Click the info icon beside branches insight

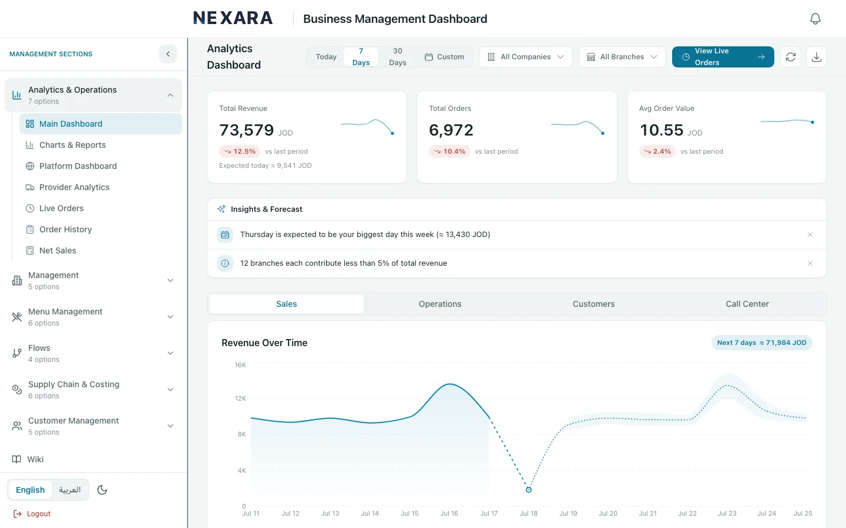[x=225, y=263]
